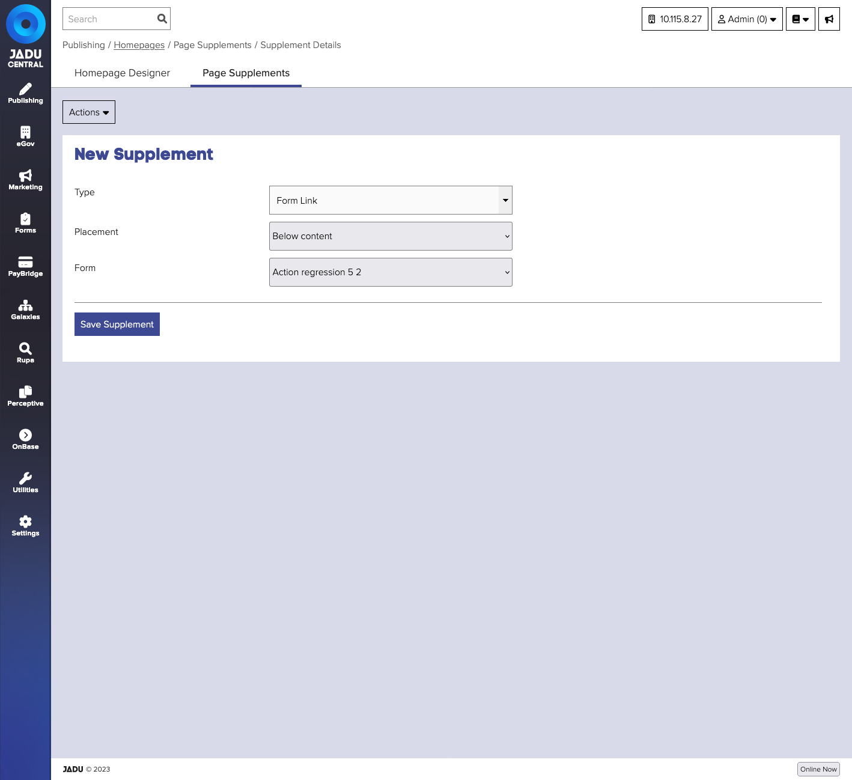This screenshot has height=780, width=852.
Task: Click the Jadu footer logo
Action: point(73,769)
